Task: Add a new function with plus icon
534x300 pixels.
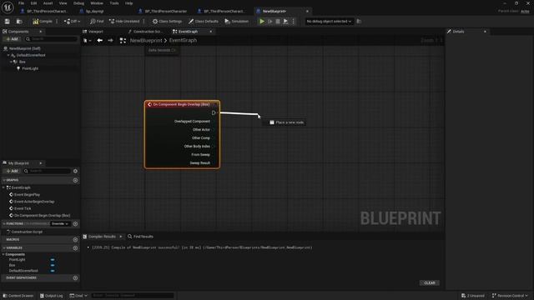Action: coord(76,224)
